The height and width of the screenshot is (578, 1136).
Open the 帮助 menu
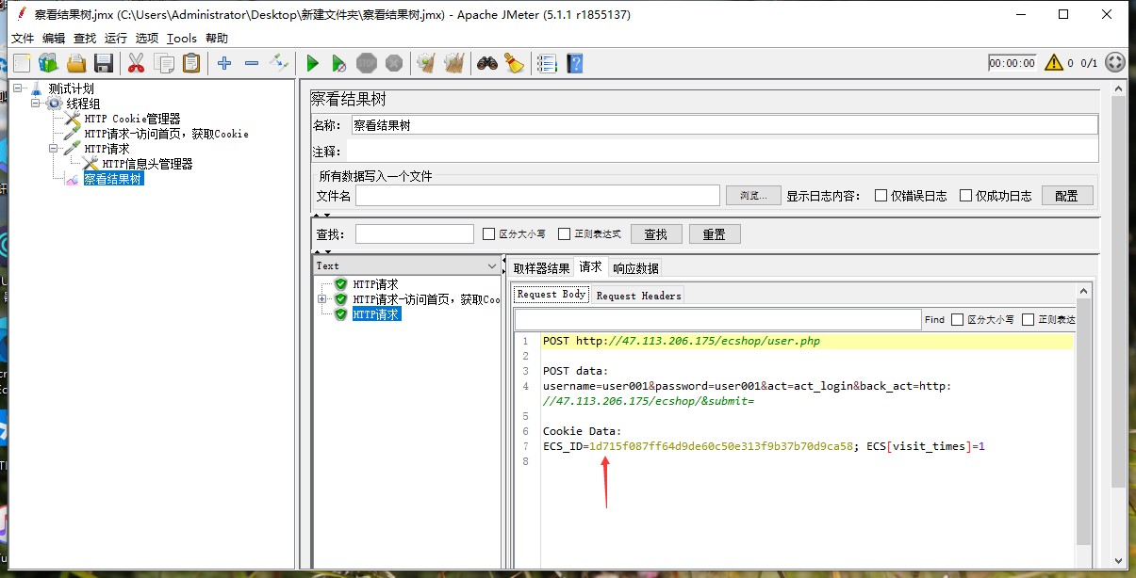coord(216,38)
